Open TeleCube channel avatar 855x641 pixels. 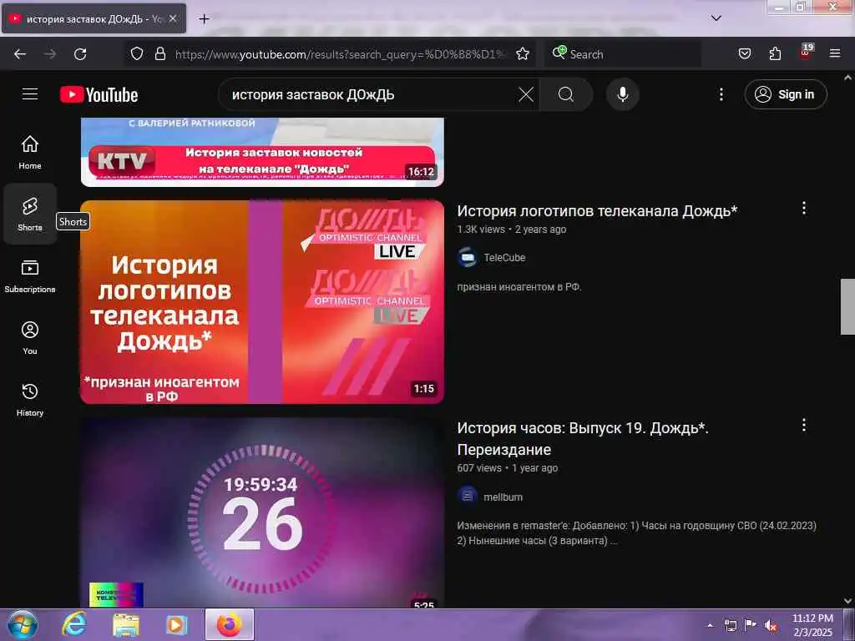point(468,257)
